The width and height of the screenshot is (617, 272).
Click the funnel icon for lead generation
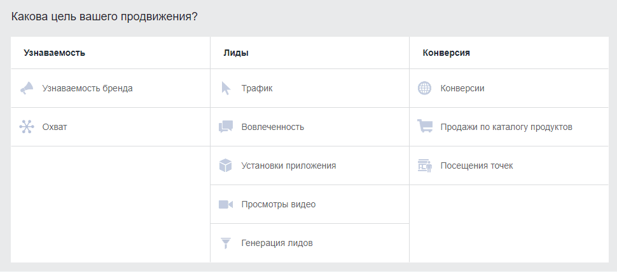225,243
